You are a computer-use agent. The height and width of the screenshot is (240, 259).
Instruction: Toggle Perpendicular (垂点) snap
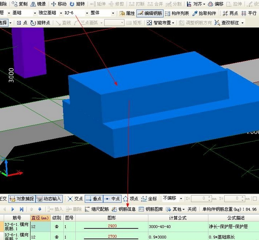pos(94,199)
